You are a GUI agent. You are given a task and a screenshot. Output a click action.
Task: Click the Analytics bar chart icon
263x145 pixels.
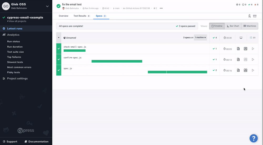click(x=4, y=35)
